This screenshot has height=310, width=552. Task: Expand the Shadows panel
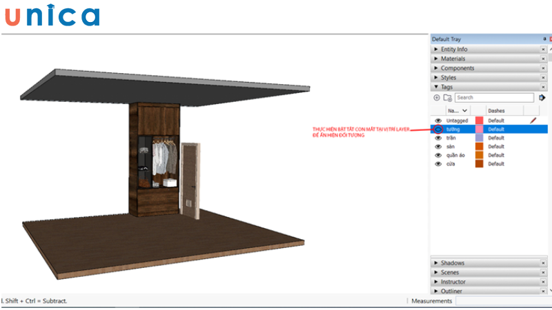pyautogui.click(x=436, y=263)
